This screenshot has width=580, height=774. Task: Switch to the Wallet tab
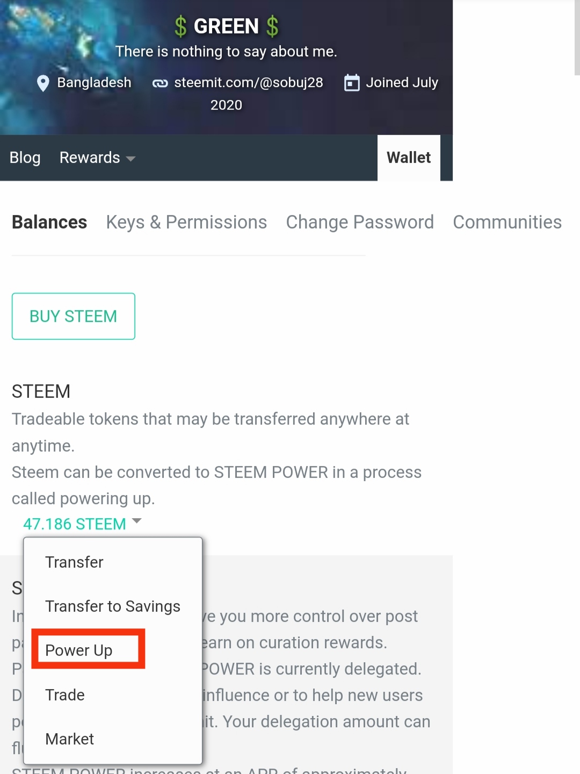pos(409,157)
